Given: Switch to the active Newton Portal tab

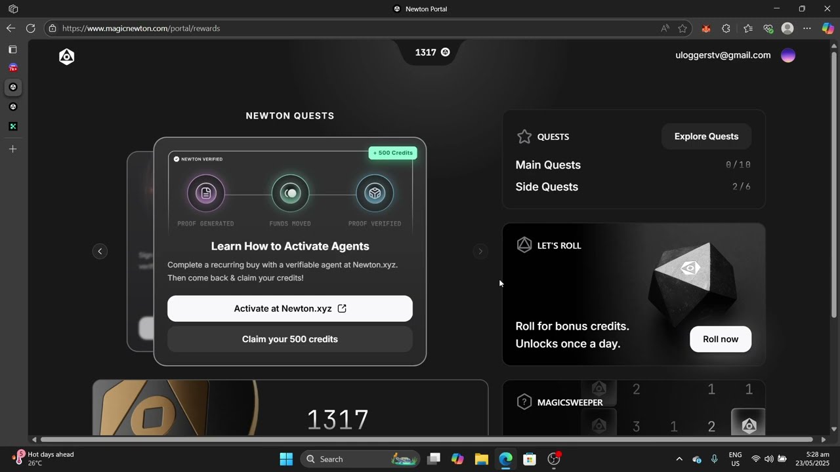Looking at the screenshot, I should point(12,87).
